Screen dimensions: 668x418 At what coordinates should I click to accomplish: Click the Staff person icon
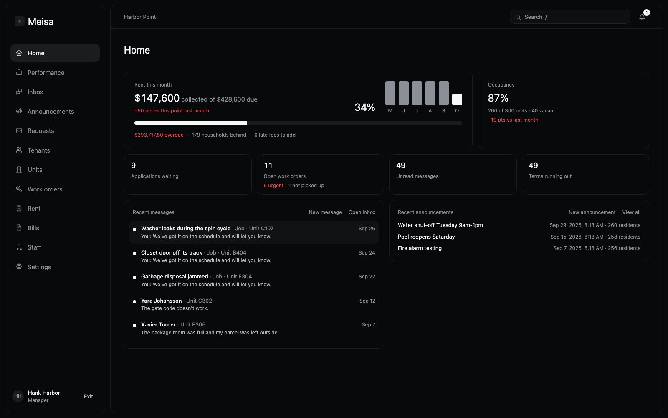(x=19, y=247)
